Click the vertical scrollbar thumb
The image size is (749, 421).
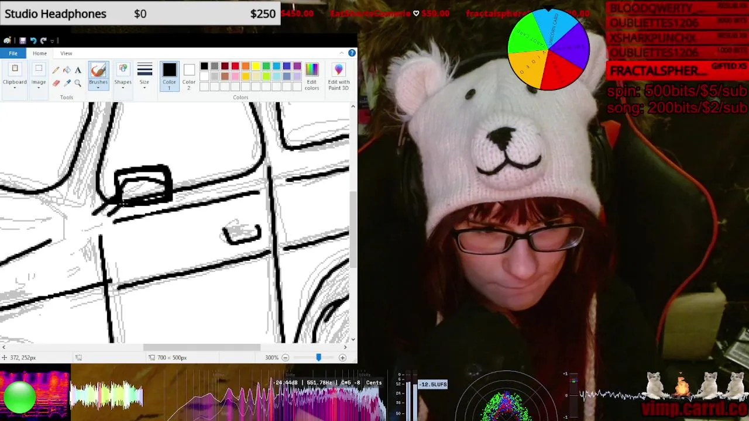click(x=353, y=229)
